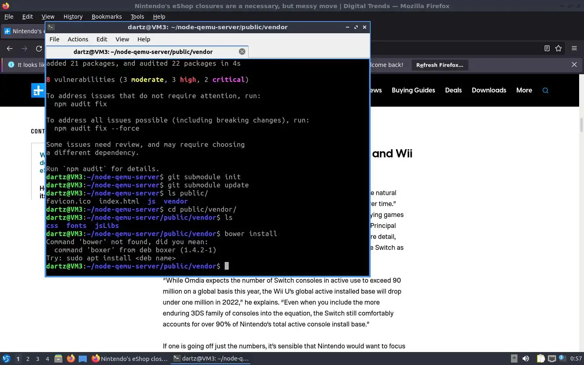Click the info icon in the notification bar

pos(11,65)
